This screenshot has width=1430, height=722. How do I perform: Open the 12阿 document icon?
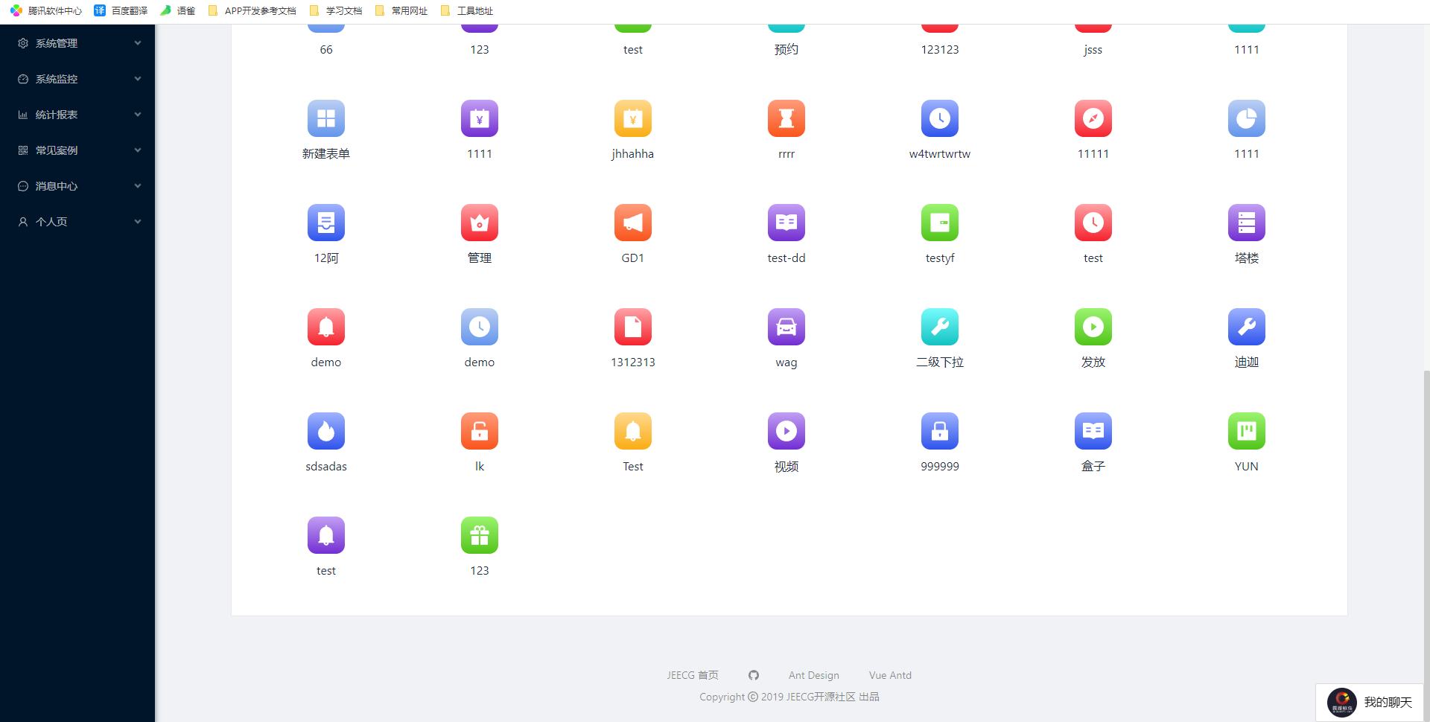point(326,223)
